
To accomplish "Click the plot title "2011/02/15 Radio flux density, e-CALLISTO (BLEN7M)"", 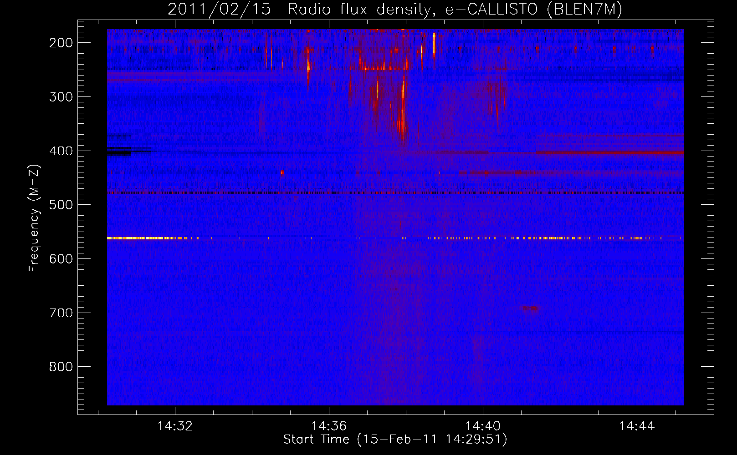I will 395,9.
